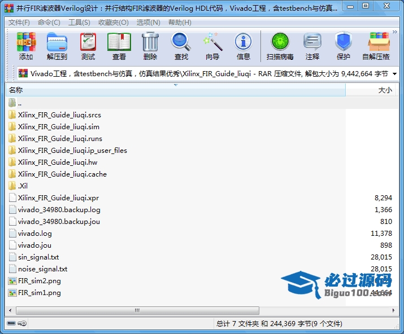Screen dimensions: 404x334
Task: Click the 11,378 size value
Action: [381, 234]
